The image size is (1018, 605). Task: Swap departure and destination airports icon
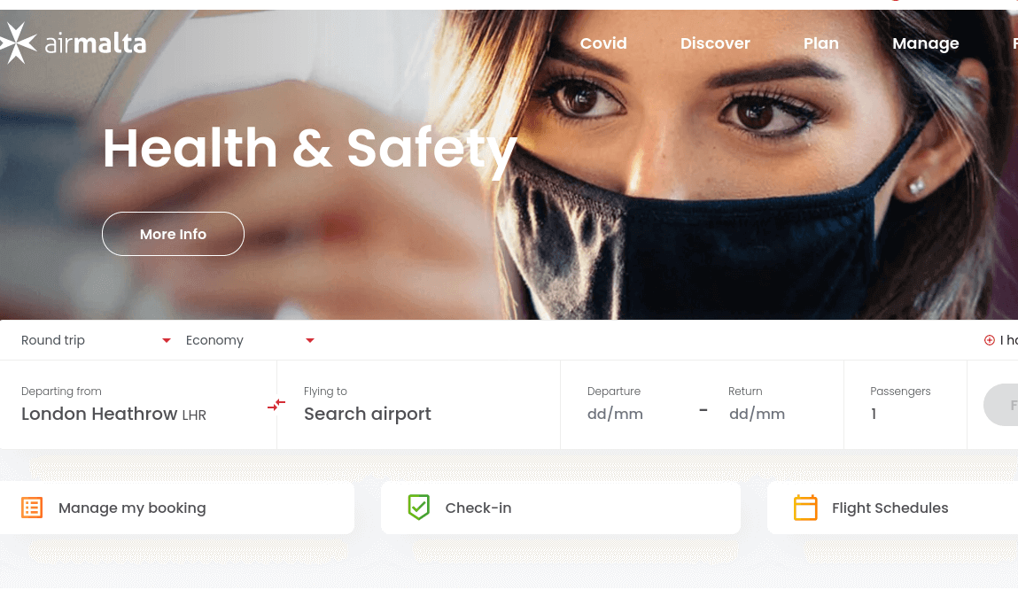click(276, 405)
